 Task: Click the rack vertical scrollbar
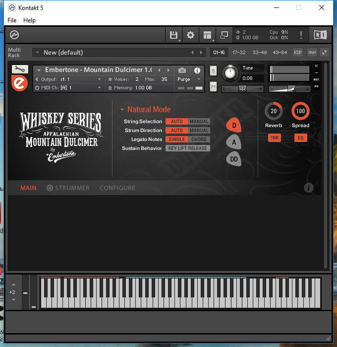(326, 165)
